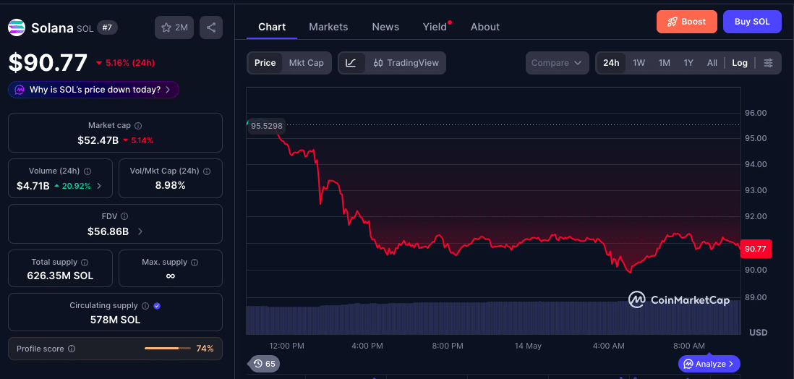Select the Price toggle

pyautogui.click(x=265, y=63)
